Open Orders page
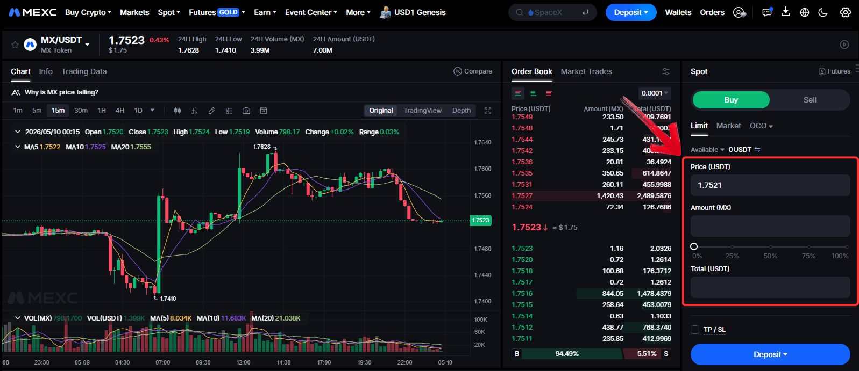Viewport: 859px width, 371px height. [712, 12]
